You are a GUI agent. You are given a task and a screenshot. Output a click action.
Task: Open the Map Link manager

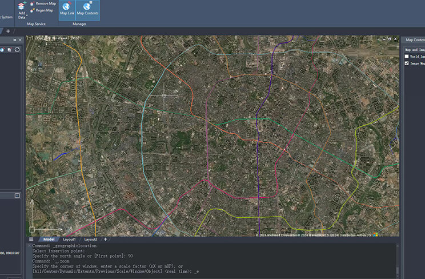pyautogui.click(x=67, y=9)
